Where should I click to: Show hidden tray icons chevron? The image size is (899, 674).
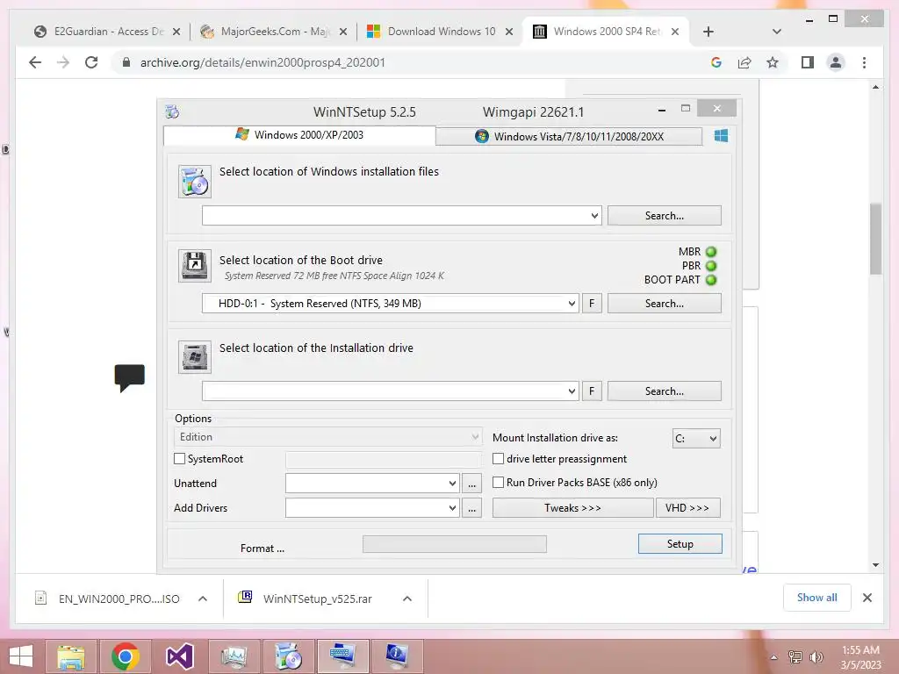(774, 656)
